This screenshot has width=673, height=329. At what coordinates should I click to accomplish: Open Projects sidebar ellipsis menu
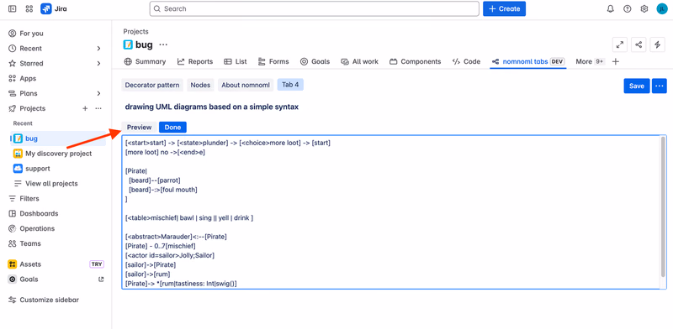tap(98, 108)
